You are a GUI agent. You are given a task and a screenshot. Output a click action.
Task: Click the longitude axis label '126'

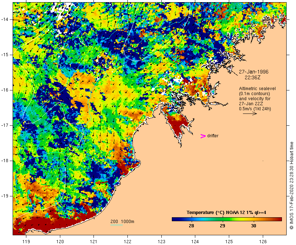263,242
